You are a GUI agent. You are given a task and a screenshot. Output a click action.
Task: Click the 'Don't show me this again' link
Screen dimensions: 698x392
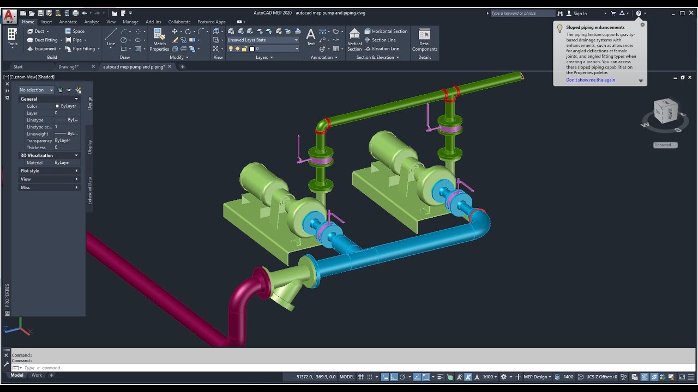591,80
